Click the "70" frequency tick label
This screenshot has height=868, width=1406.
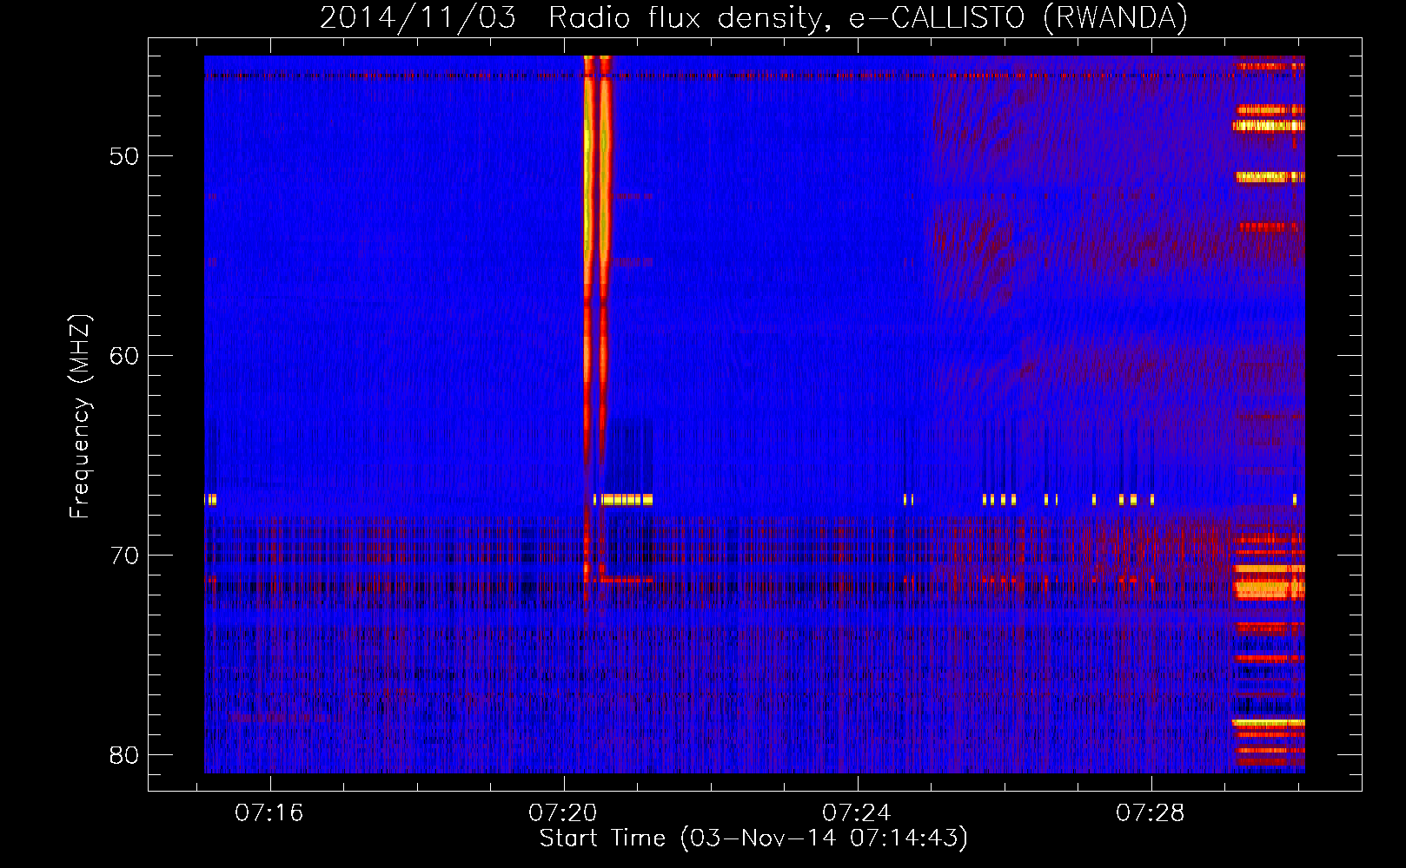(123, 556)
